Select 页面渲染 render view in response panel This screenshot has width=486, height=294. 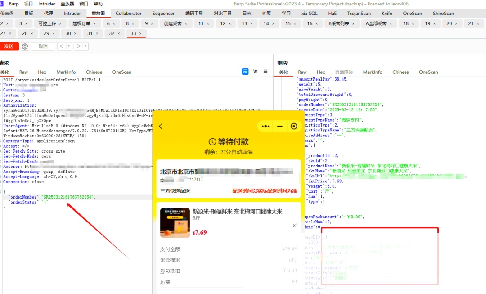(x=344, y=72)
